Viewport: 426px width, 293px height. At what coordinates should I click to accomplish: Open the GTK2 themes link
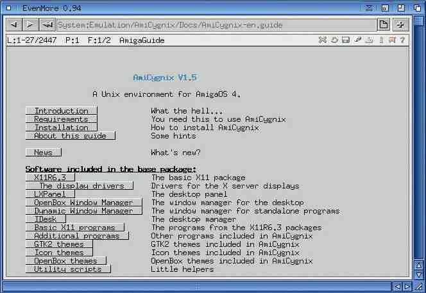59,244
